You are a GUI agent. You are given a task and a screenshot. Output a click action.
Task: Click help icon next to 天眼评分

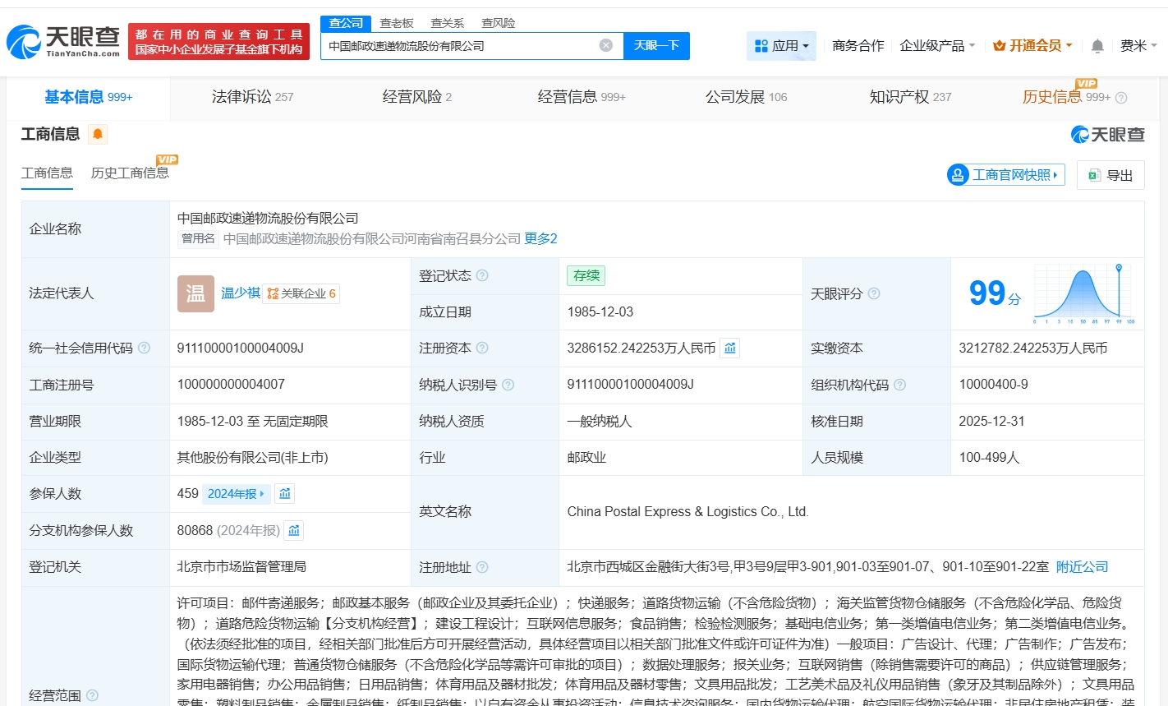pos(874,293)
